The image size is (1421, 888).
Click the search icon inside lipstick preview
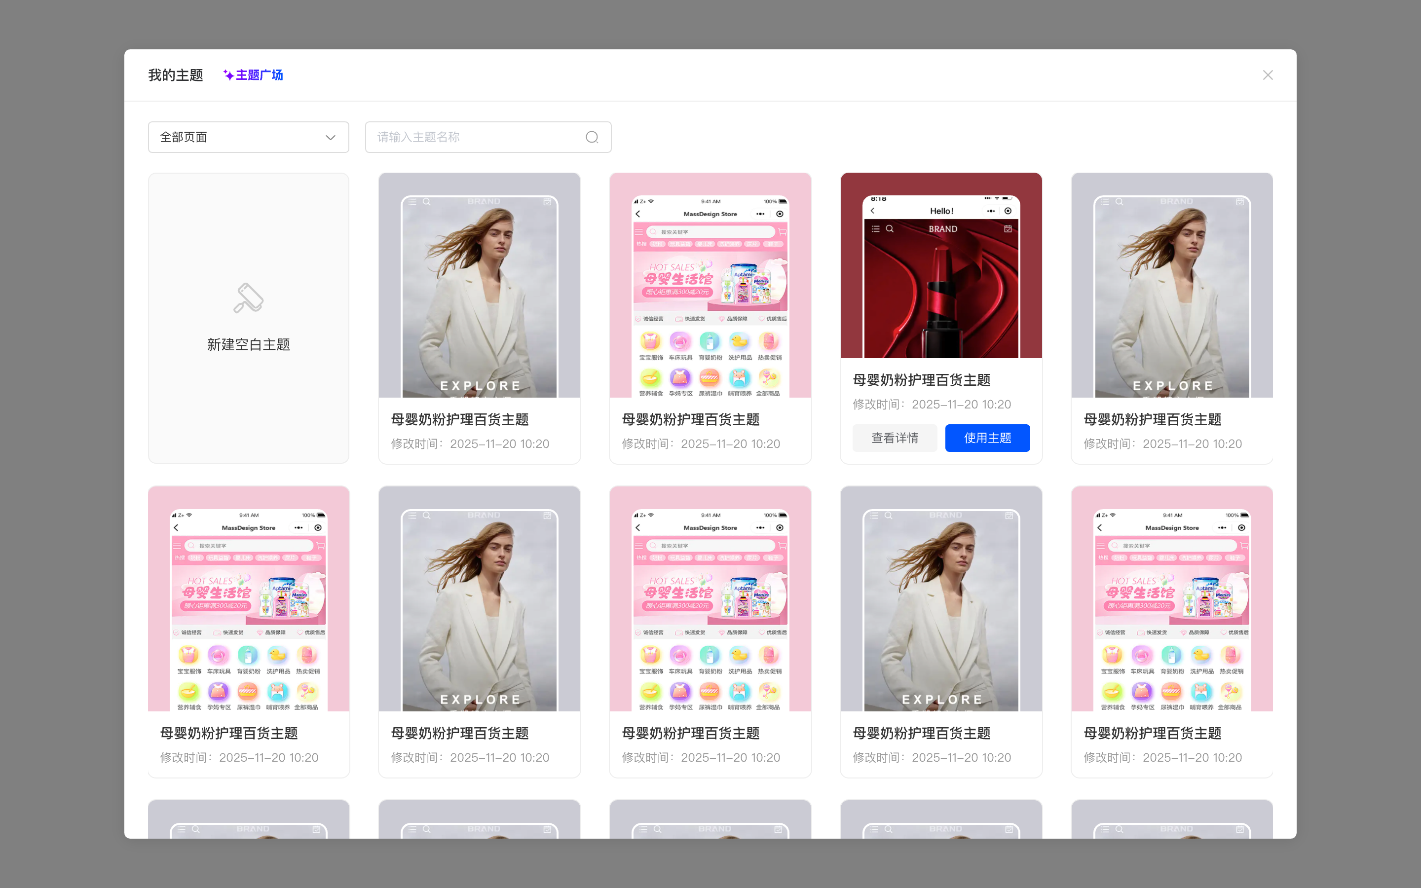890,229
